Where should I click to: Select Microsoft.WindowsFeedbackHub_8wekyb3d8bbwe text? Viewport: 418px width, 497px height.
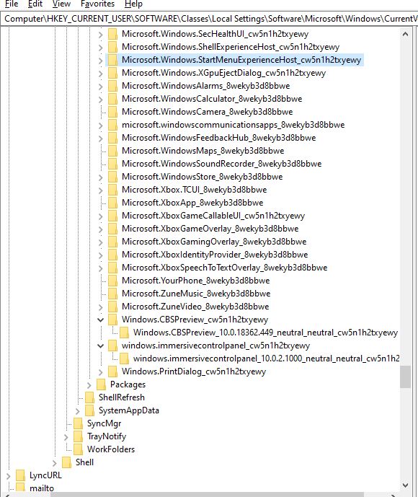click(x=219, y=138)
